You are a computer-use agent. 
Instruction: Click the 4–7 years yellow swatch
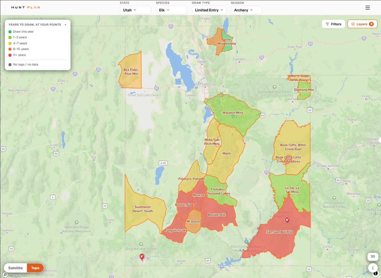(x=10, y=43)
